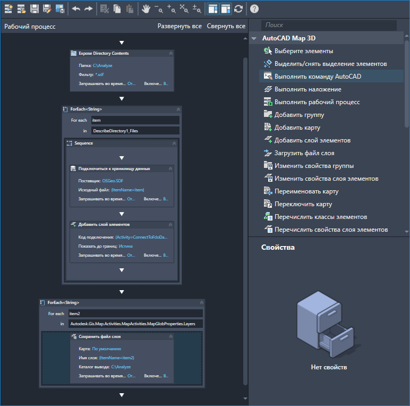Select the Выберите элементы activity

(304, 51)
